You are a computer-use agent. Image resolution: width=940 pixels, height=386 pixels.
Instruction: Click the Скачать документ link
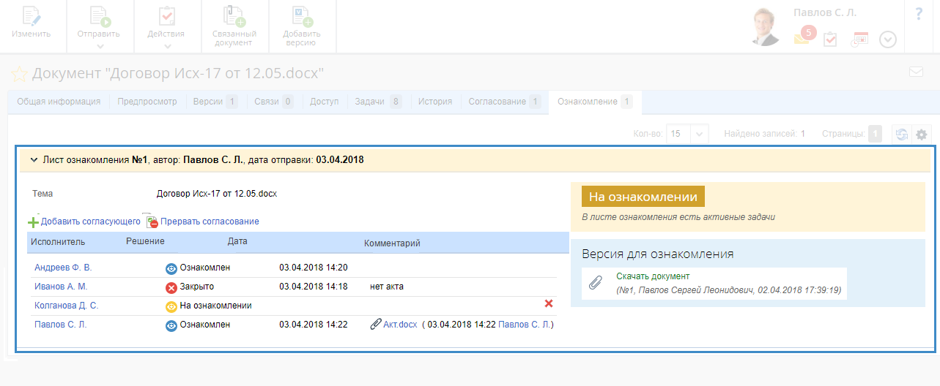pos(653,276)
